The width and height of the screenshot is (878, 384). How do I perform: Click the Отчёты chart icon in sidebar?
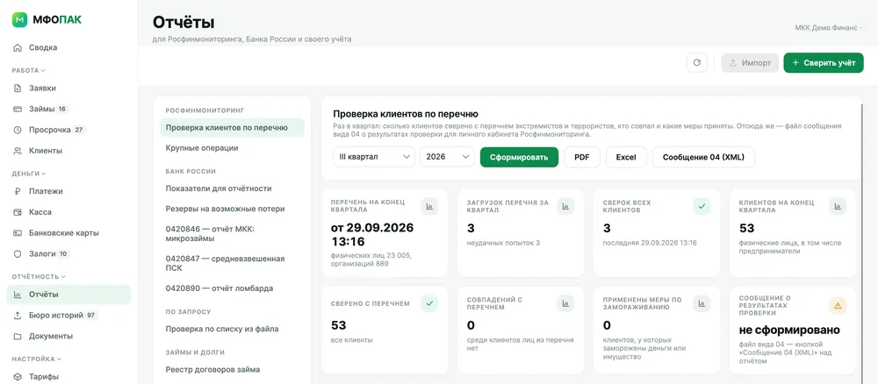18,295
